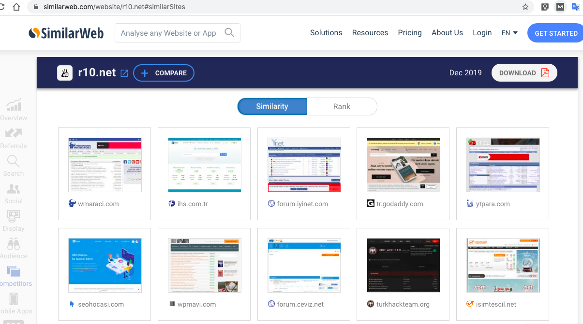This screenshot has height=324, width=583.
Task: Click the SimilarWeb logo
Action: pyautogui.click(x=66, y=33)
